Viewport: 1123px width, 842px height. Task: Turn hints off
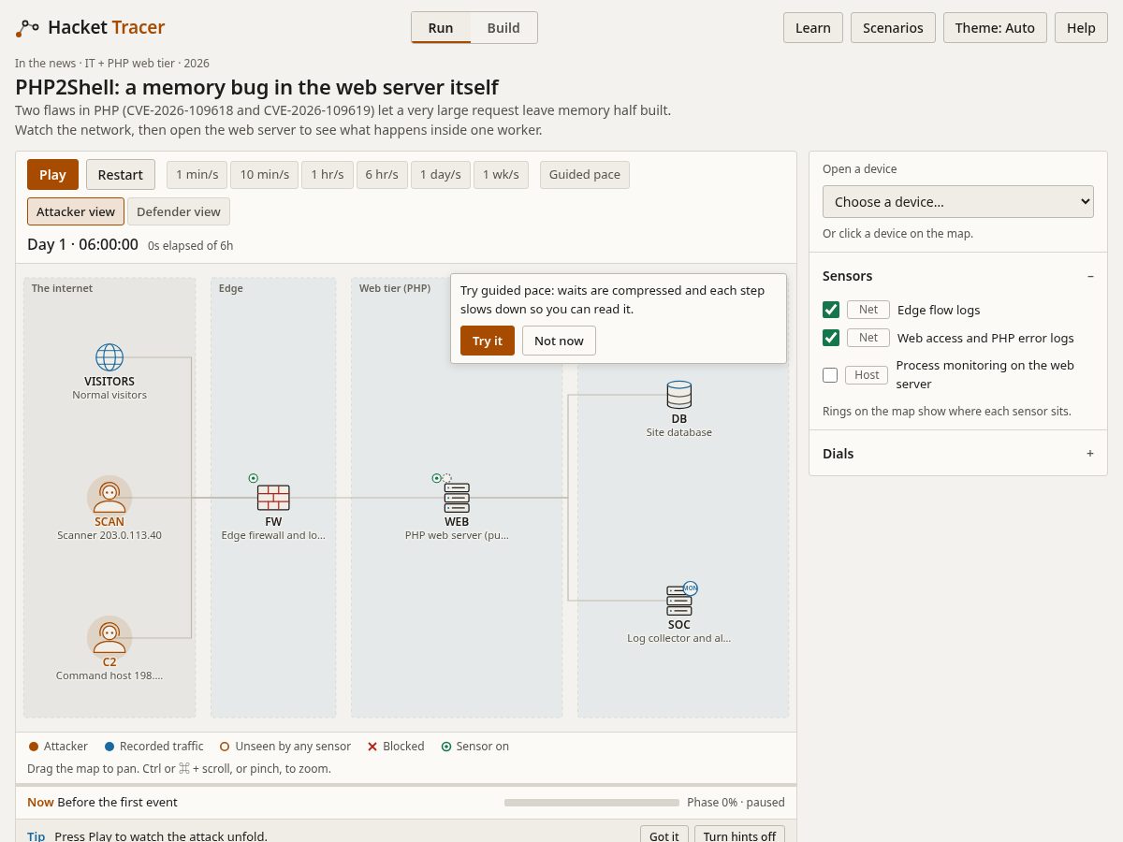click(x=740, y=836)
